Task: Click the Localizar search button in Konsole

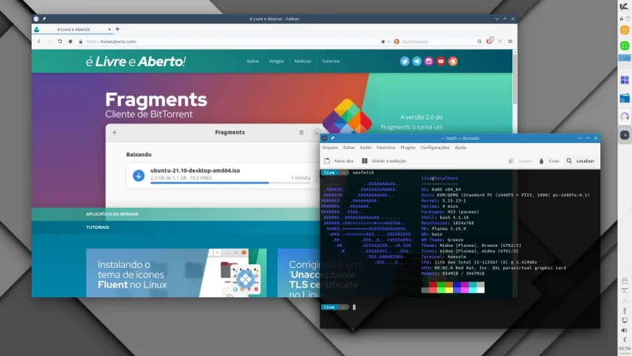Action: click(580, 161)
